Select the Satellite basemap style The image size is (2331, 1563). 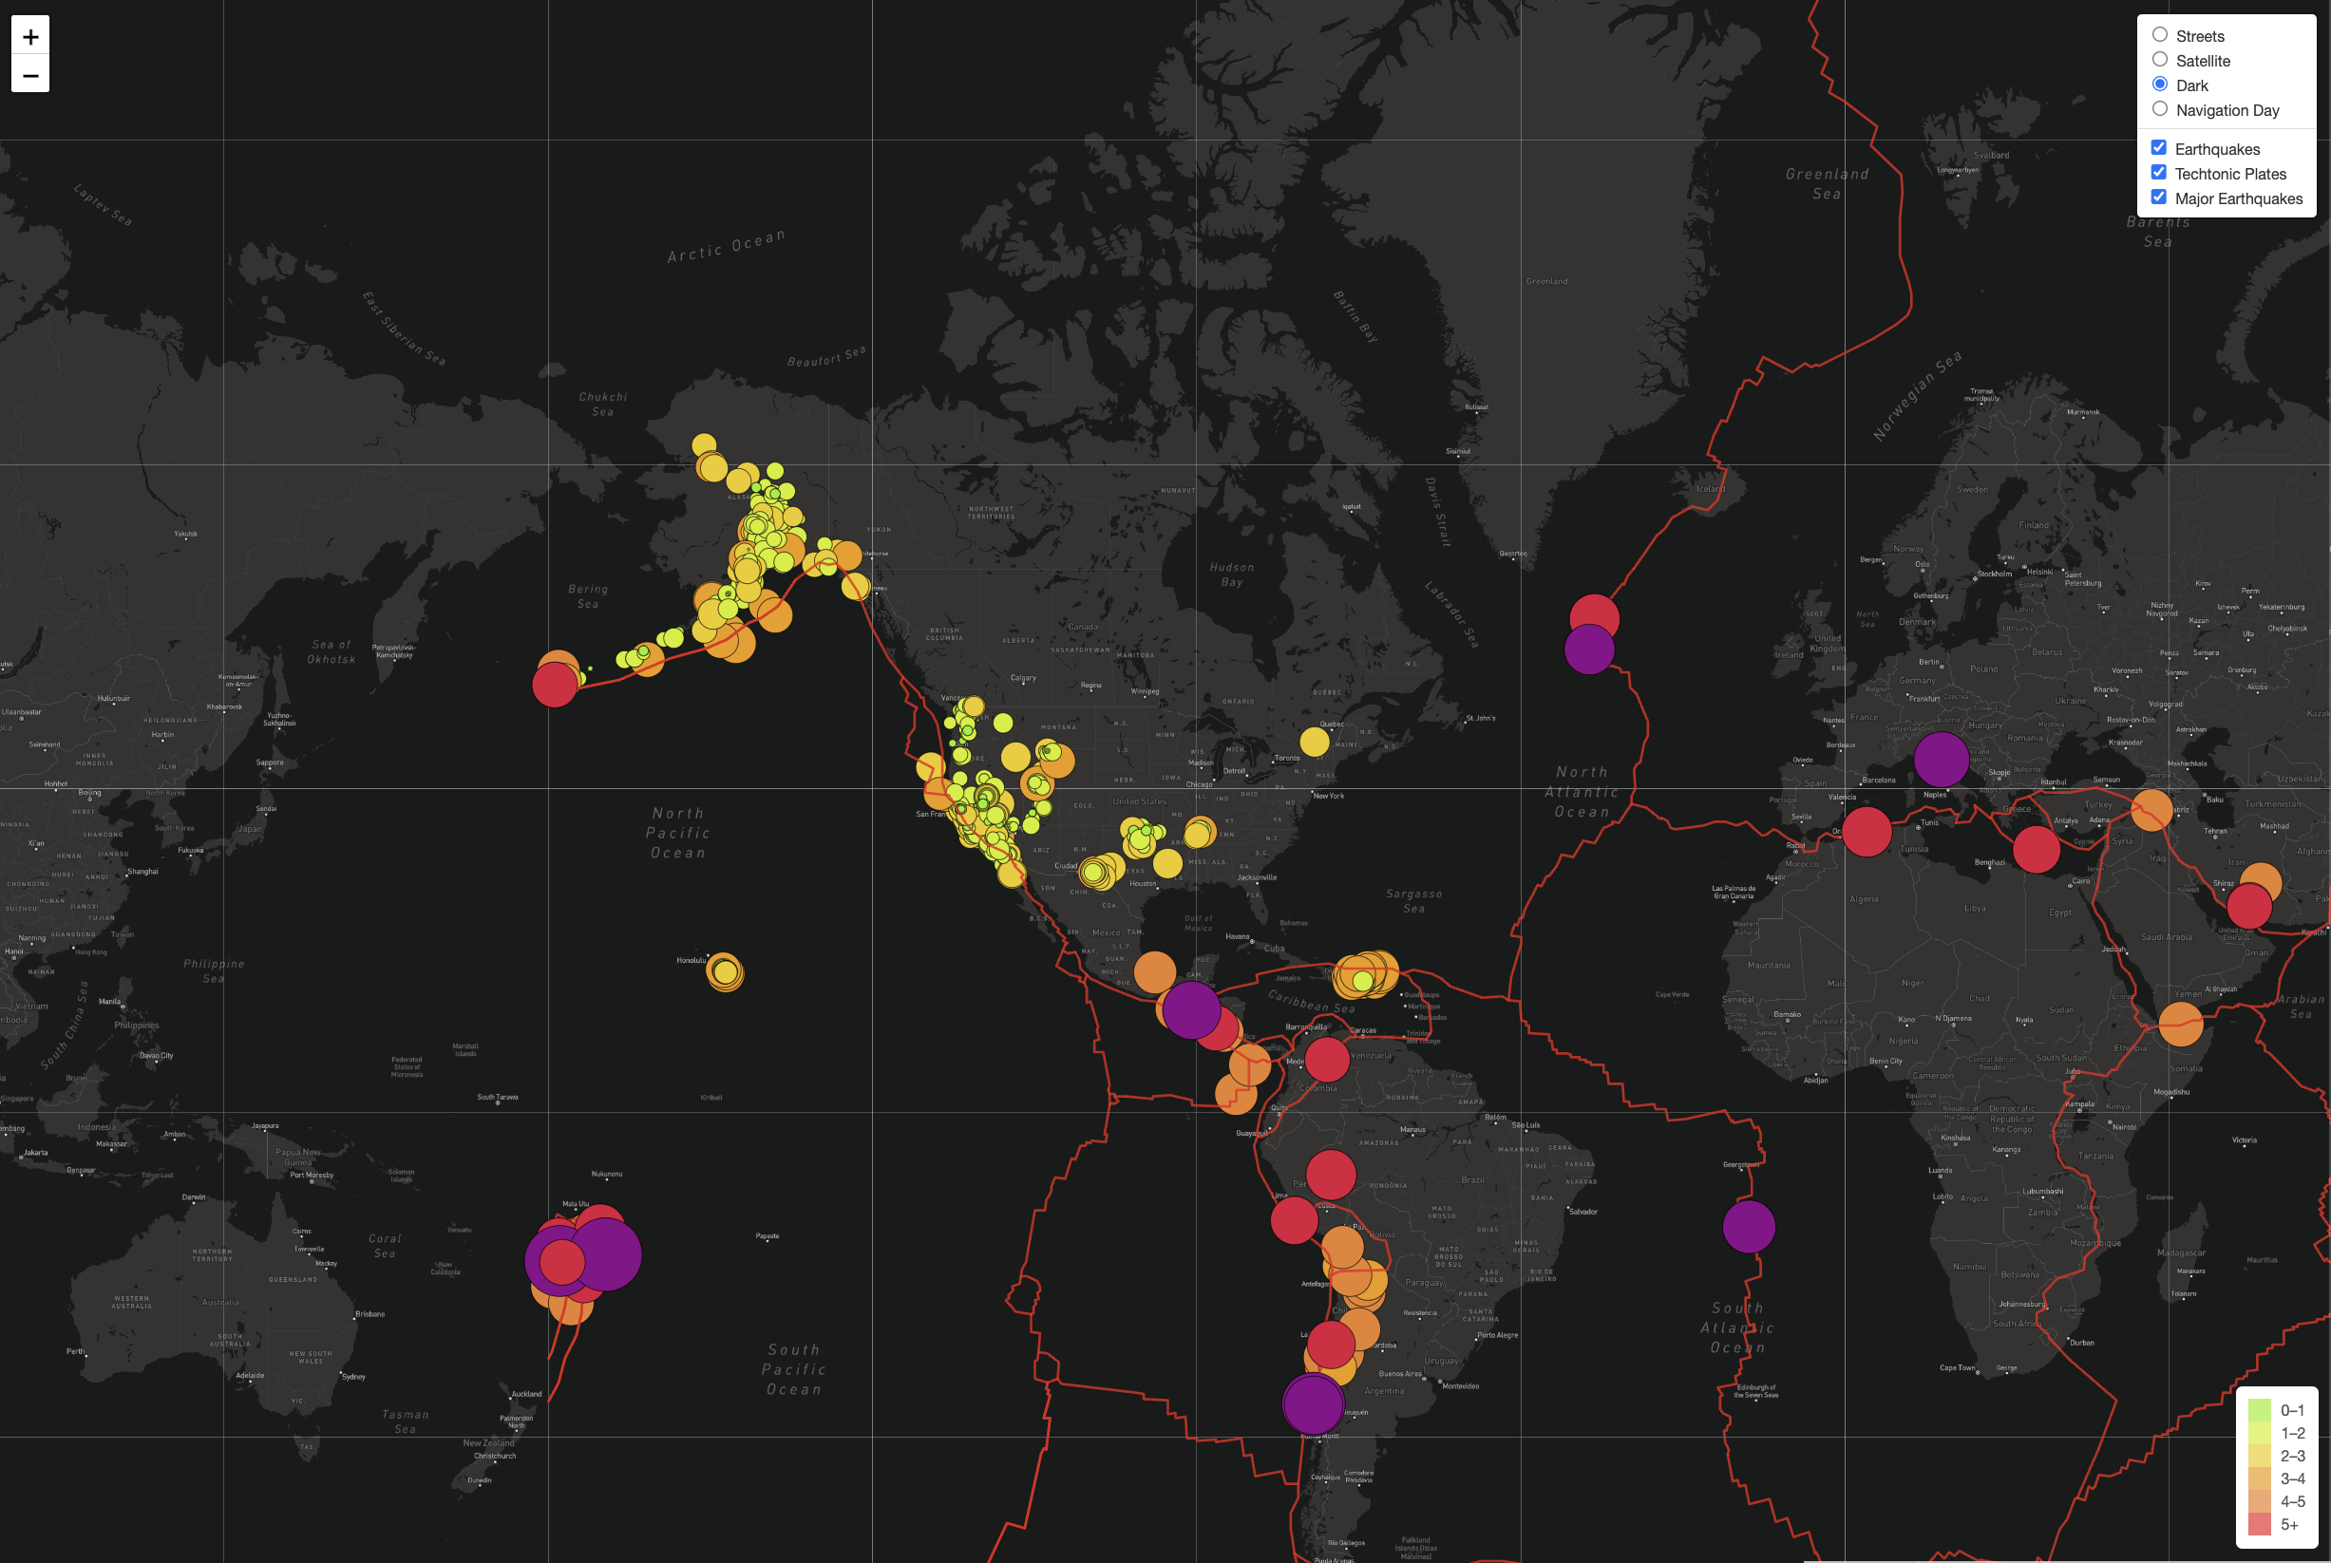pyautogui.click(x=2161, y=59)
